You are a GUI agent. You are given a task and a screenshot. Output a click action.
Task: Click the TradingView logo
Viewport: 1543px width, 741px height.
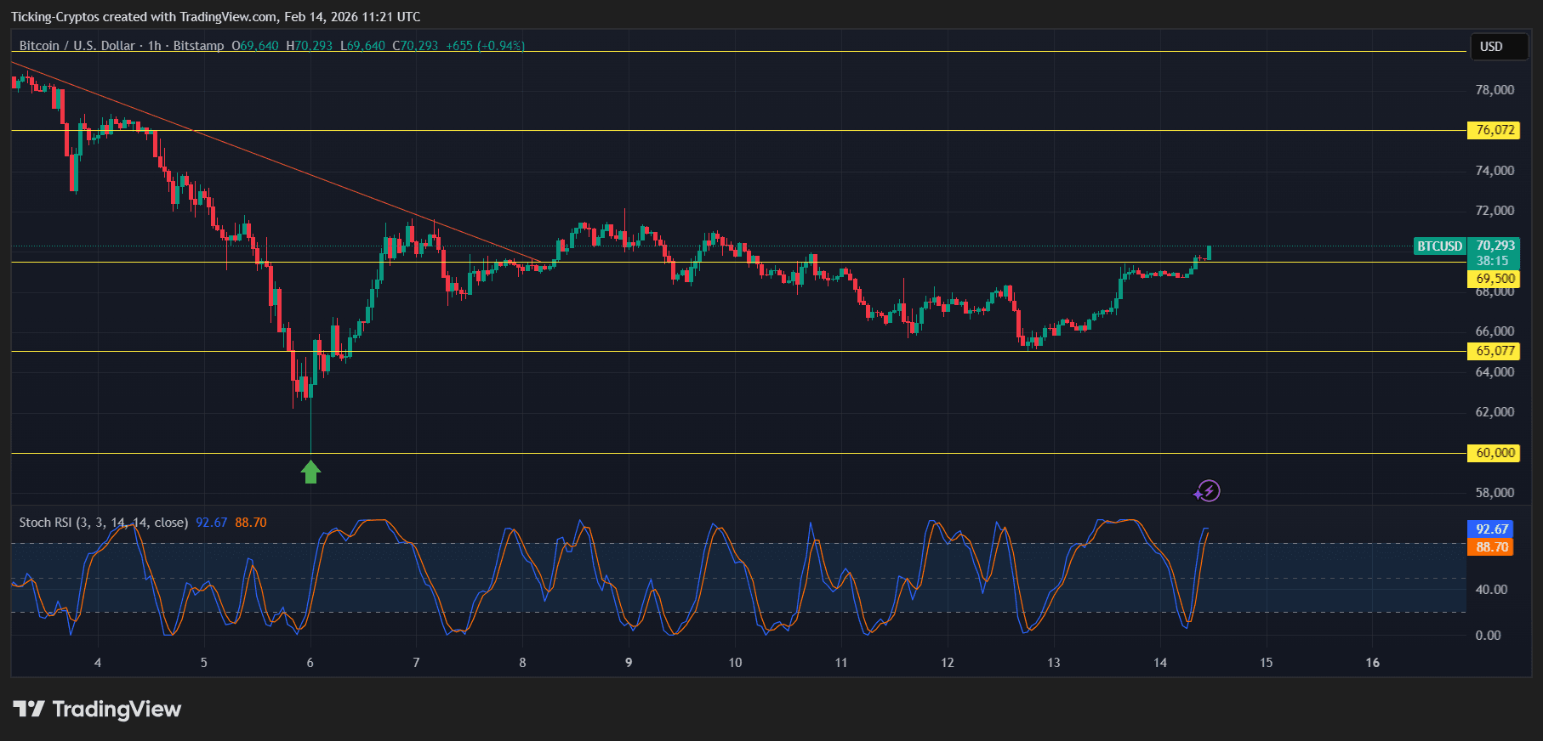tap(97, 709)
